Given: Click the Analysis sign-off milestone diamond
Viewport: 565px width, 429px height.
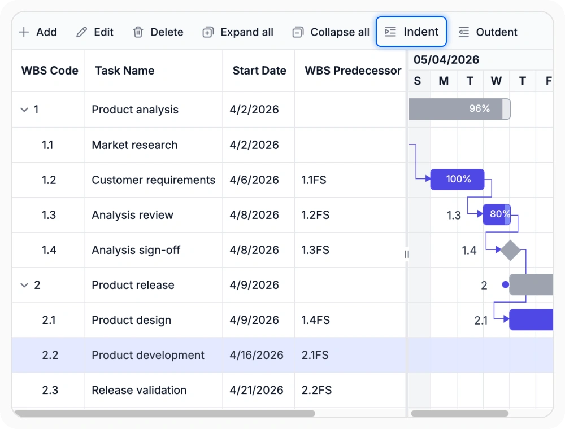Looking at the screenshot, I should 510,249.
